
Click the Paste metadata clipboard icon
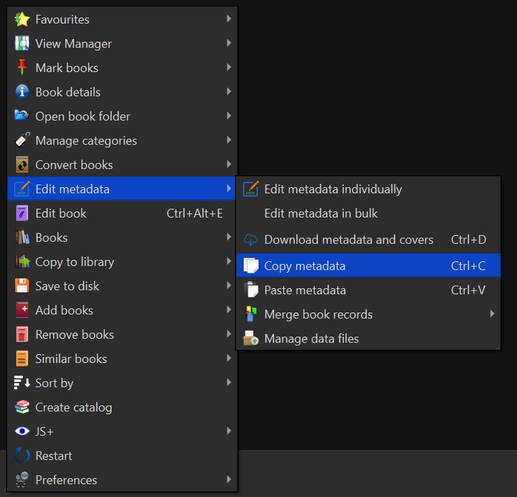coord(251,290)
